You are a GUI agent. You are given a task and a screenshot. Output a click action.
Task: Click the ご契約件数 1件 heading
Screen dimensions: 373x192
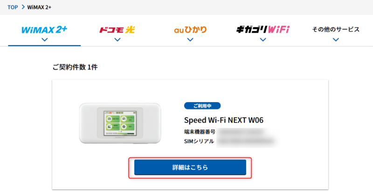point(75,67)
